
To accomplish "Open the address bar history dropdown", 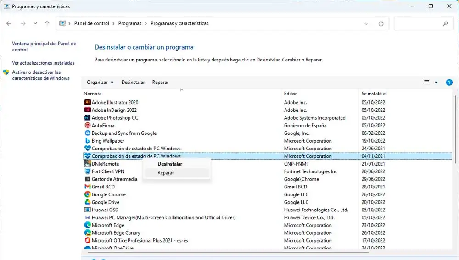I will pyautogui.click(x=366, y=24).
